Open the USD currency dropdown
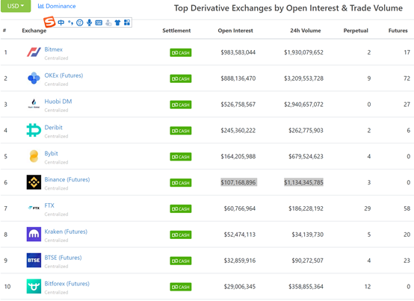414x301 pixels. [16, 6]
